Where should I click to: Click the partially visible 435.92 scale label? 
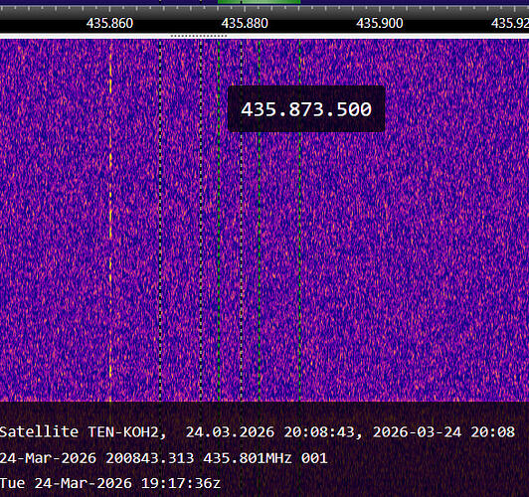pyautogui.click(x=510, y=23)
